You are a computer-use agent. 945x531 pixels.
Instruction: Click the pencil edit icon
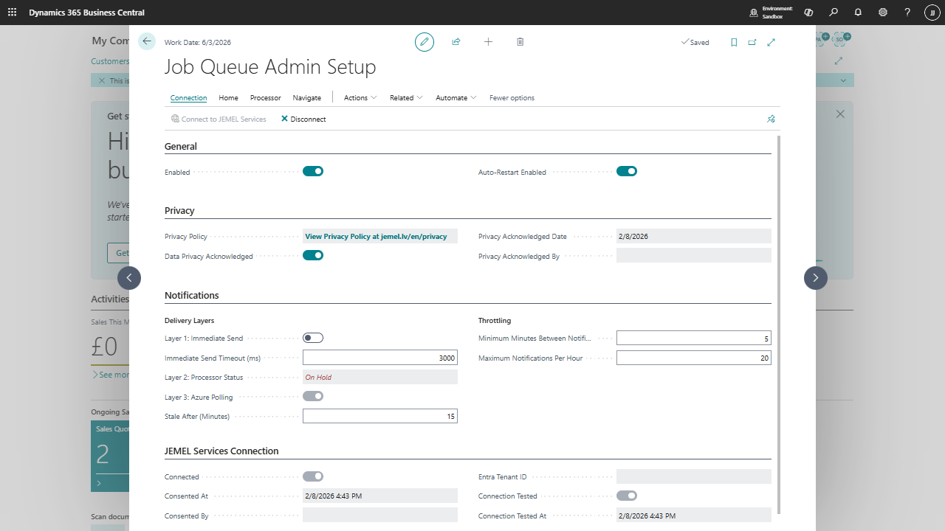click(x=424, y=42)
